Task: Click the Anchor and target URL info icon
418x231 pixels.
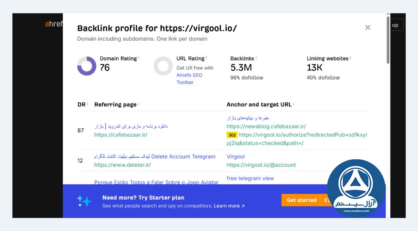Action: [293, 103]
